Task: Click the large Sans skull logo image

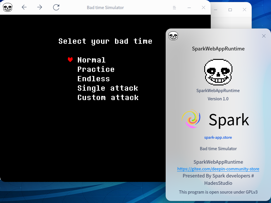Action: (218, 72)
